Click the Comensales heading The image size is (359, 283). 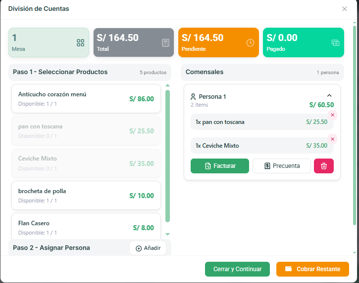point(205,72)
